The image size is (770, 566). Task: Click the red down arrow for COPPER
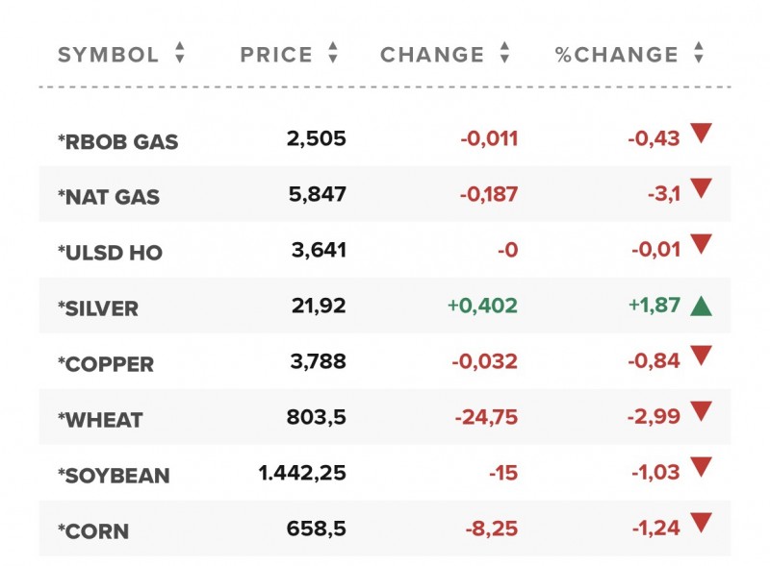coord(701,357)
